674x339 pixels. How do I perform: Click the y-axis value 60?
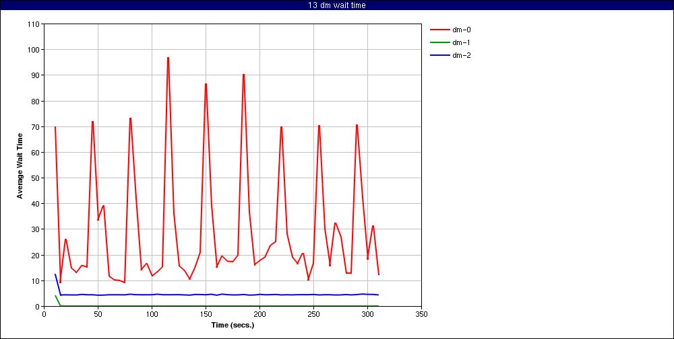click(36, 152)
